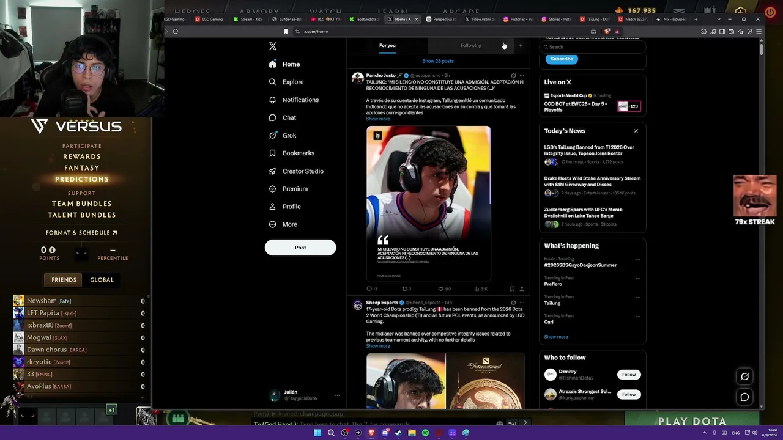783x440 pixels.
Task: Open a new browser tab
Action: pyautogui.click(x=696, y=19)
